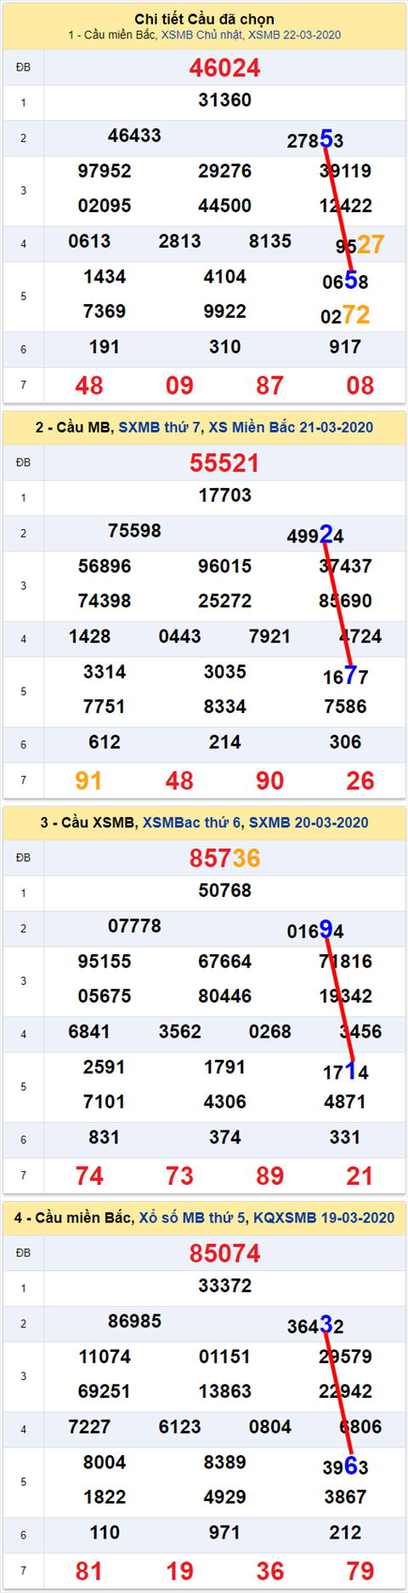408x1593 pixels.
Task: Open the KQXSMB 19-03-2020 link
Action: [324, 1218]
